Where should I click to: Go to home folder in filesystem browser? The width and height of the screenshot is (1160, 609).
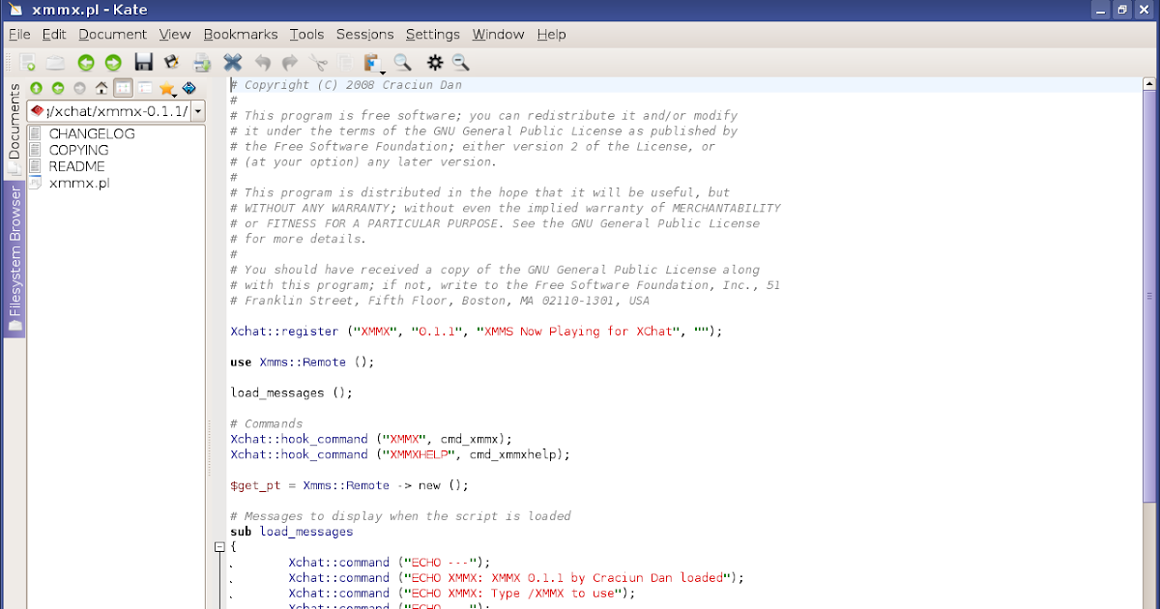pos(101,88)
